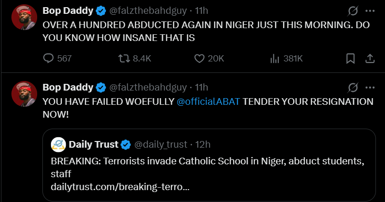Click Grok icon on second tweet
Viewport: 385px width, 202px height.
click(353, 87)
